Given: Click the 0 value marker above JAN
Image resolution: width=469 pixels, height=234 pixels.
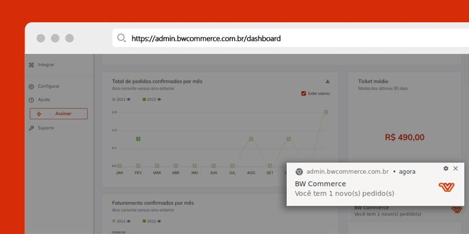Looking at the screenshot, I should tap(120, 166).
